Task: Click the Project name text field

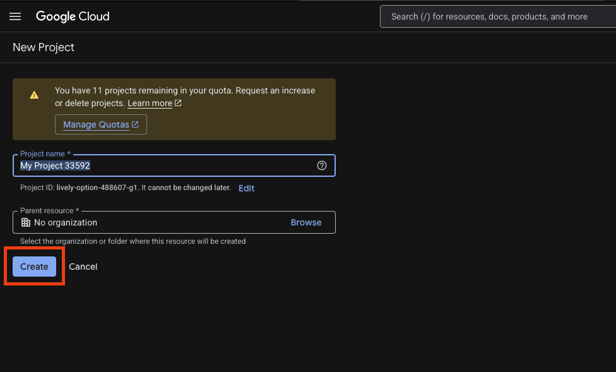Action: 164,165
